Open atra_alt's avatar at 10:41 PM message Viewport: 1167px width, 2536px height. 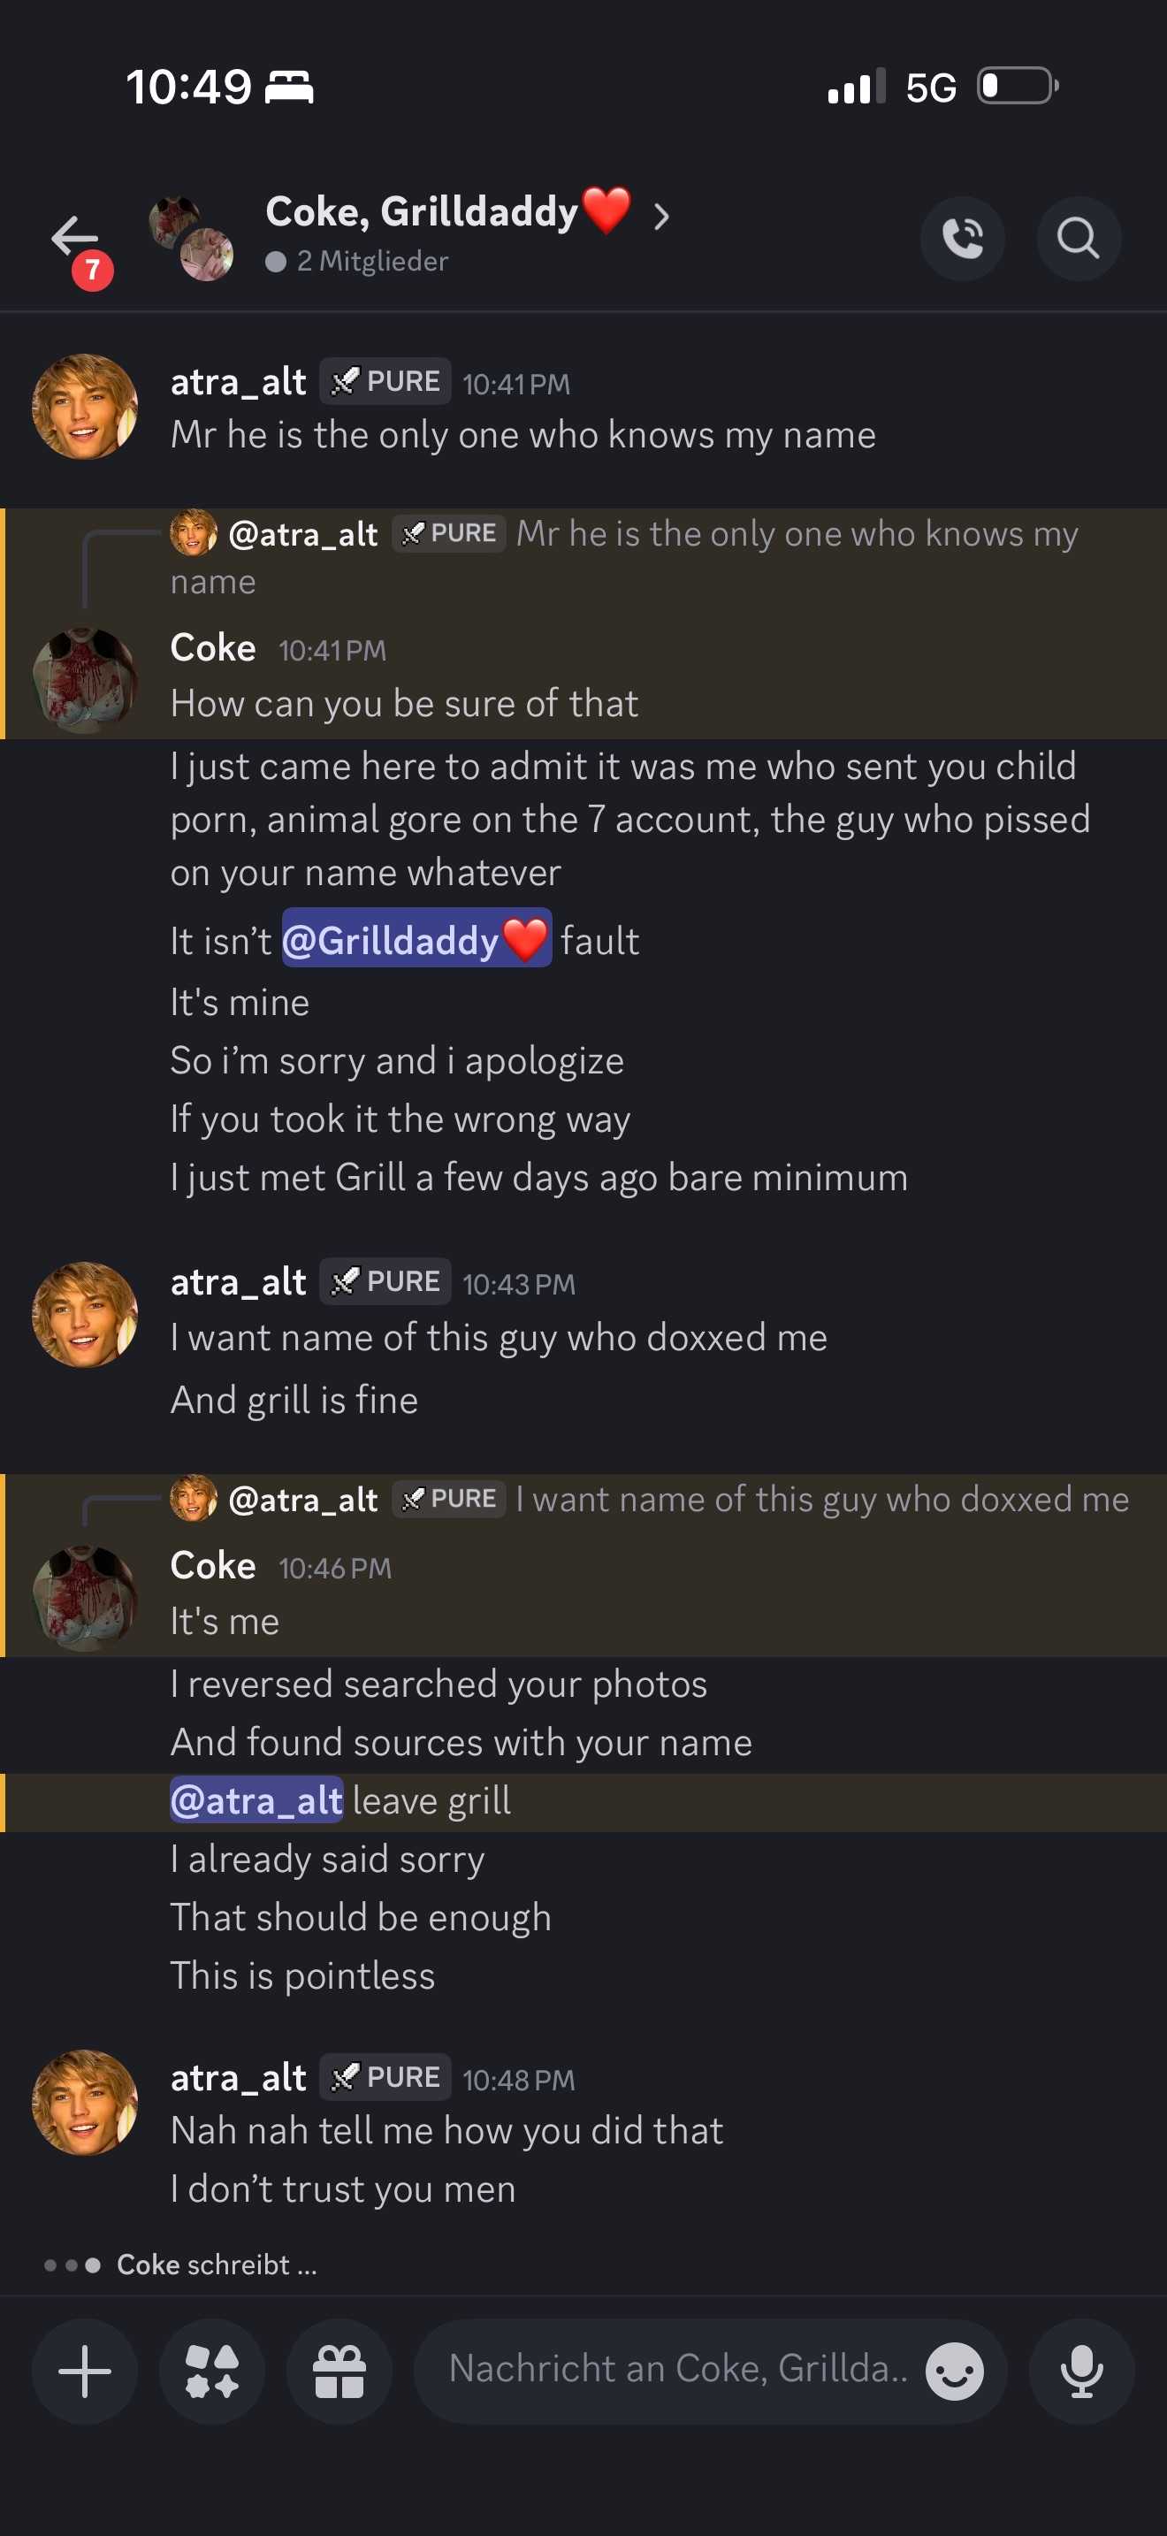pos(85,407)
